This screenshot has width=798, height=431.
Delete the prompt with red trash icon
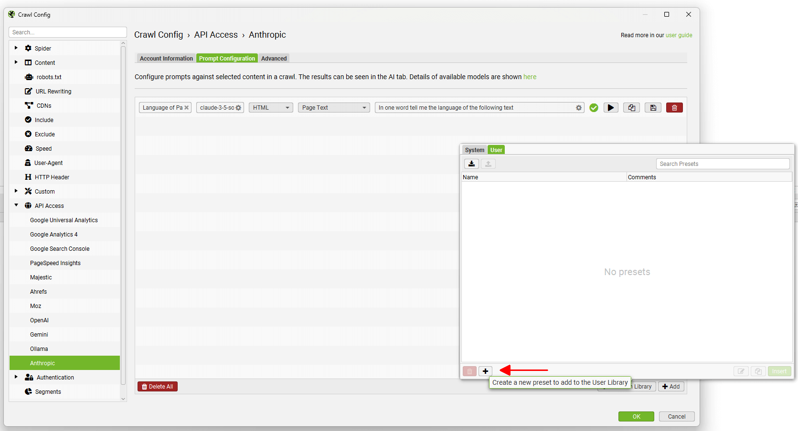(674, 108)
